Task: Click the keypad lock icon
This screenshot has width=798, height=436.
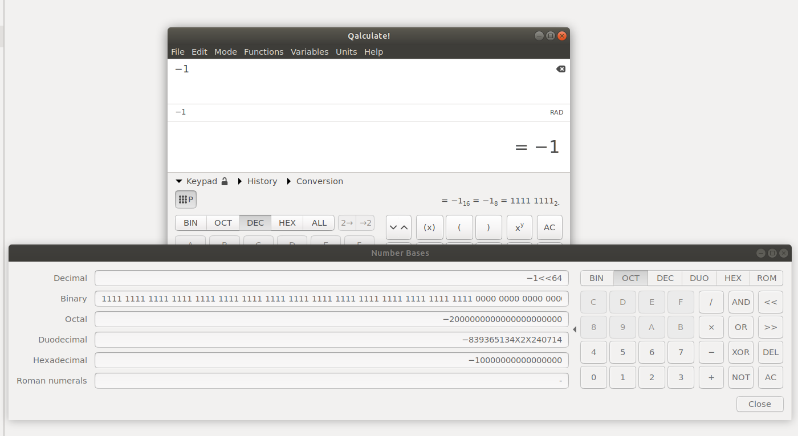Action: pyautogui.click(x=225, y=181)
